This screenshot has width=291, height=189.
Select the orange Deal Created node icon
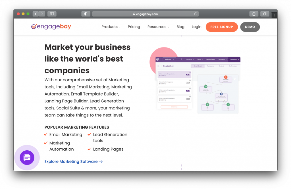[x=226, y=77]
